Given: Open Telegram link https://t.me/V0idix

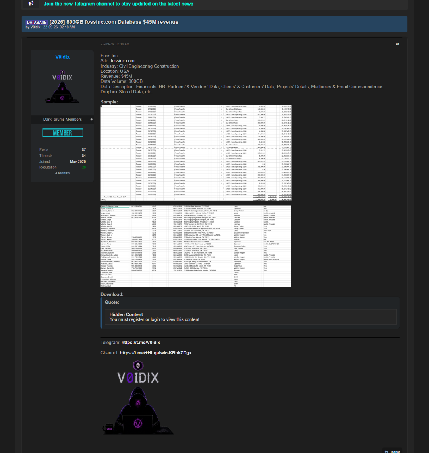Looking at the screenshot, I should 141,343.
